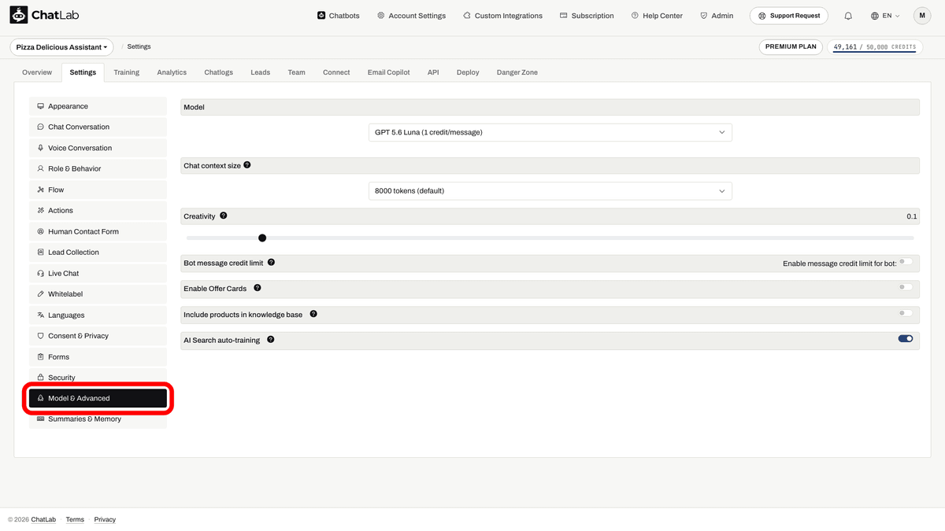Click the ChatLab robot logo

coord(19,15)
